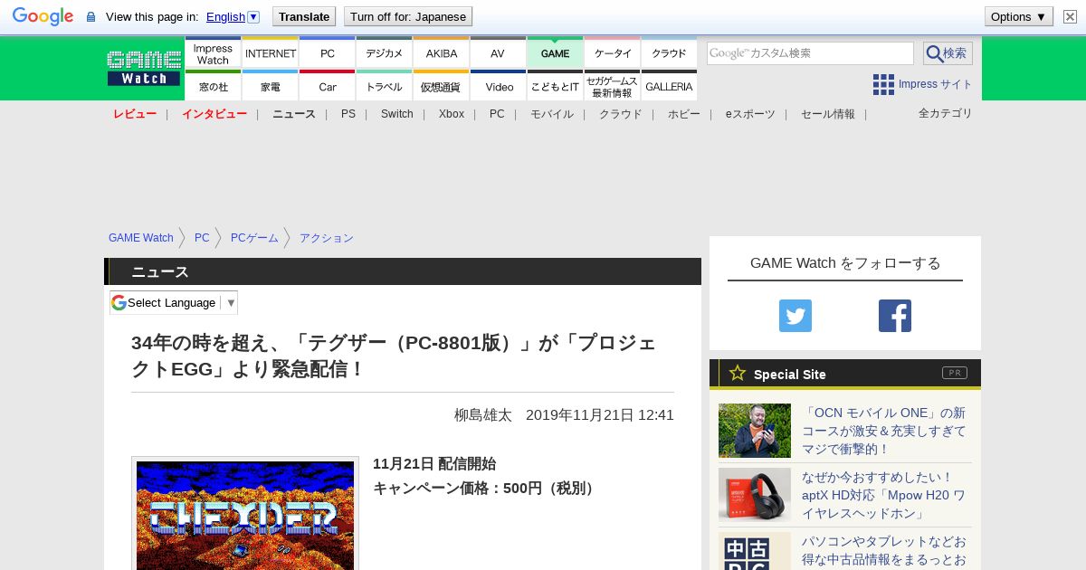This screenshot has width=1086, height=570.
Task: Open the インタビュー category
Action: pos(214,114)
